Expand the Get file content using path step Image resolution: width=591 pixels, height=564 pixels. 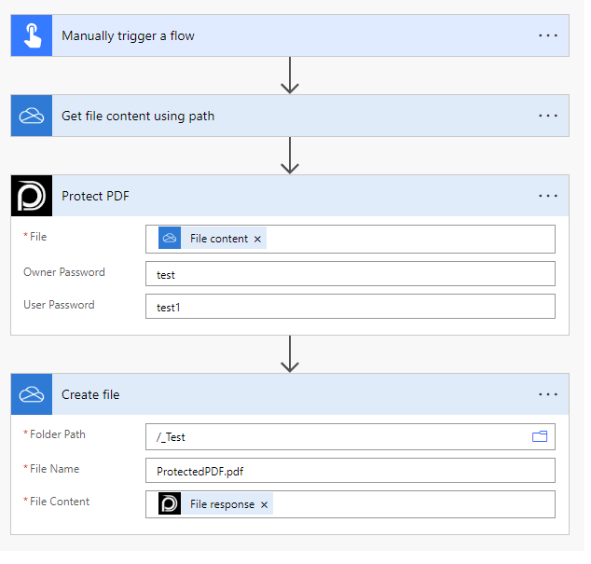(x=280, y=116)
